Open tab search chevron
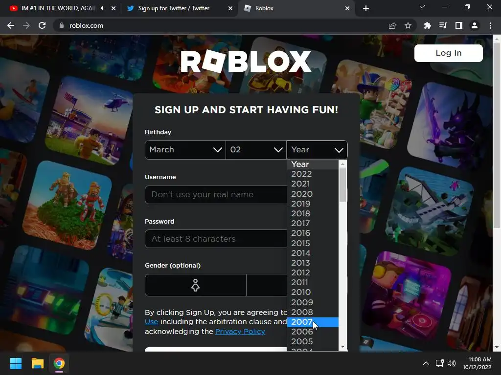The height and width of the screenshot is (375, 501). pyautogui.click(x=422, y=7)
